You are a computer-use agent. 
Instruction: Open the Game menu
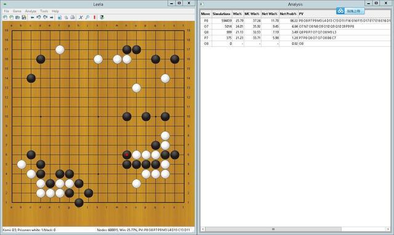(x=17, y=11)
